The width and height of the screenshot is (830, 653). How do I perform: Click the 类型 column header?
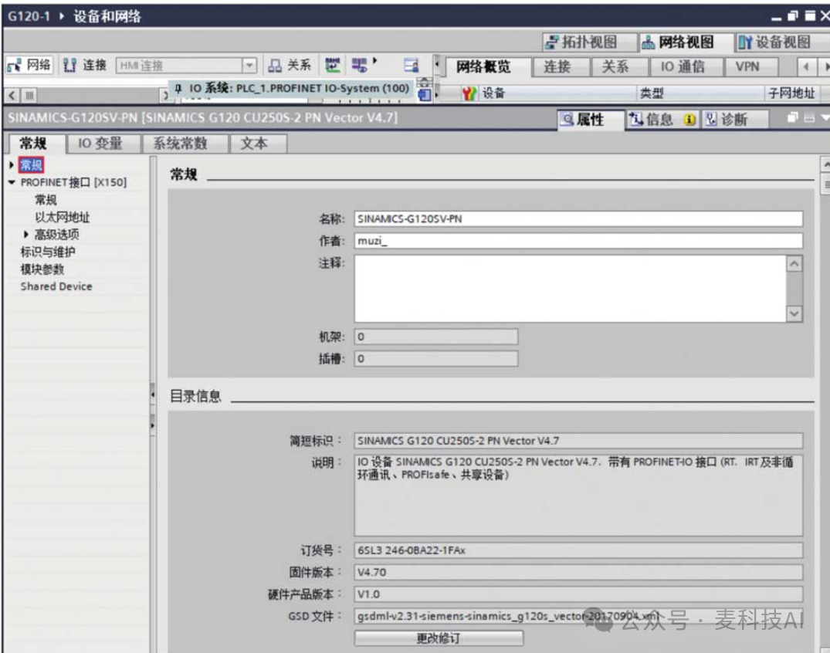coord(700,93)
